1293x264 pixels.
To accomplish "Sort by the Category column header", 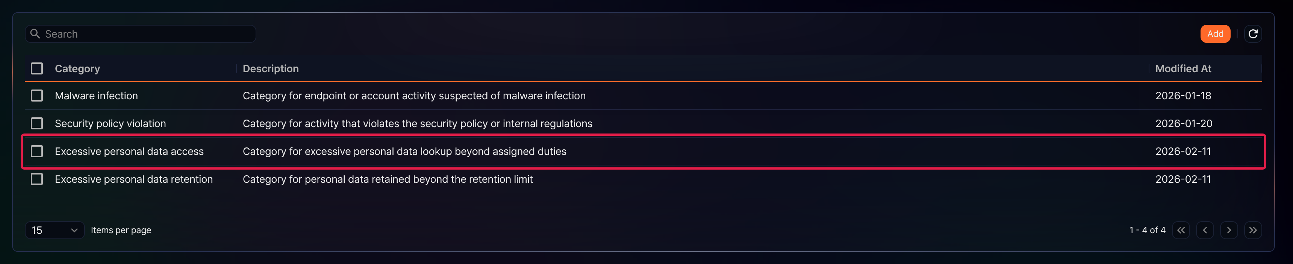I will (77, 68).
